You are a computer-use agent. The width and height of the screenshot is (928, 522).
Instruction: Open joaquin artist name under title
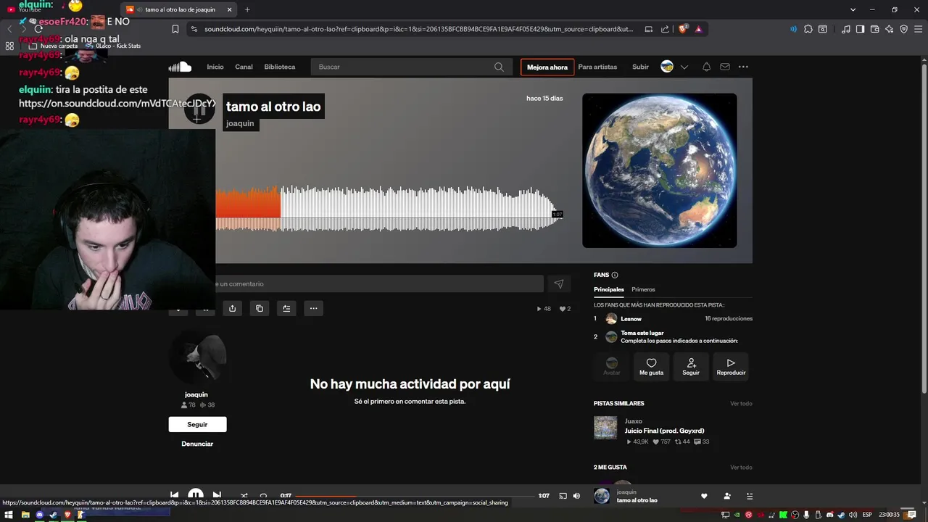click(x=240, y=124)
